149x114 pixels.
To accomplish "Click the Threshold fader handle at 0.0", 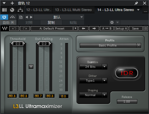I will [18, 44].
